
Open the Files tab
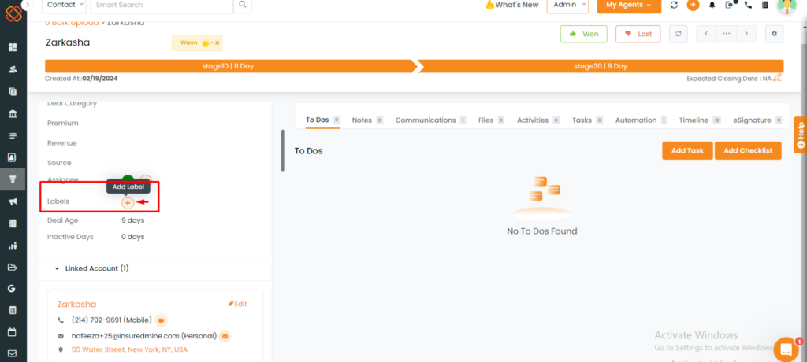[x=491, y=120]
